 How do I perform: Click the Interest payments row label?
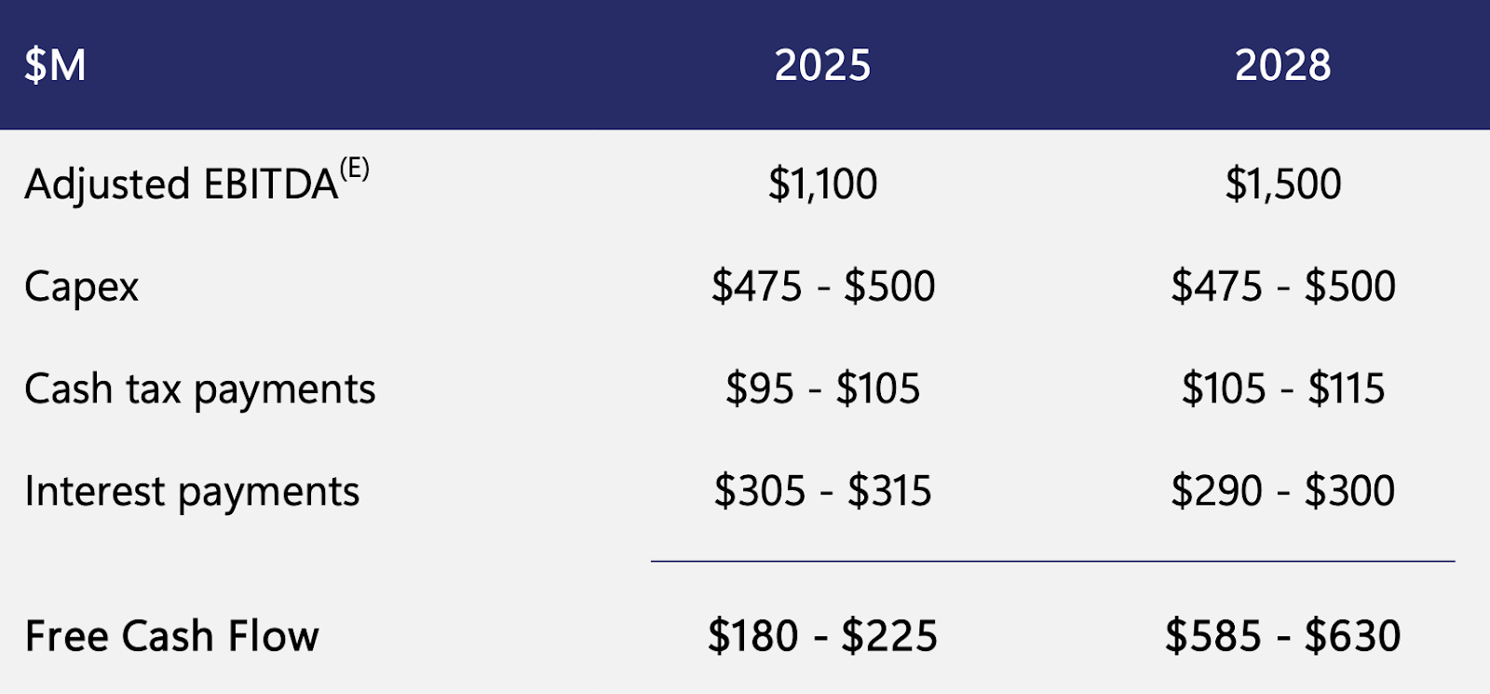pyautogui.click(x=192, y=492)
